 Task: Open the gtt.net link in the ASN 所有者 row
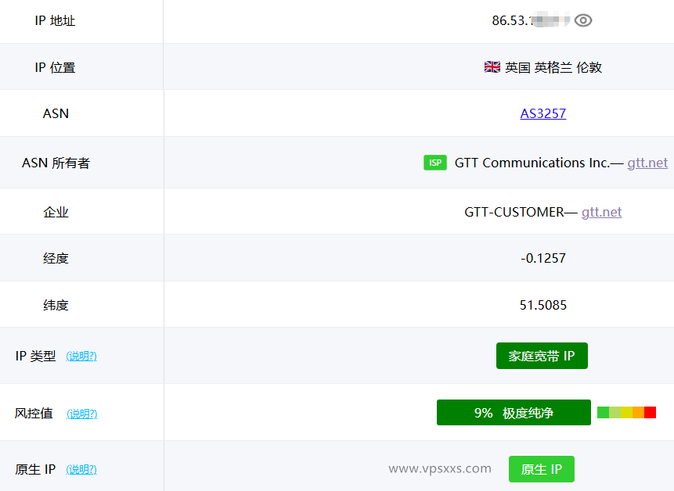pyautogui.click(x=647, y=163)
